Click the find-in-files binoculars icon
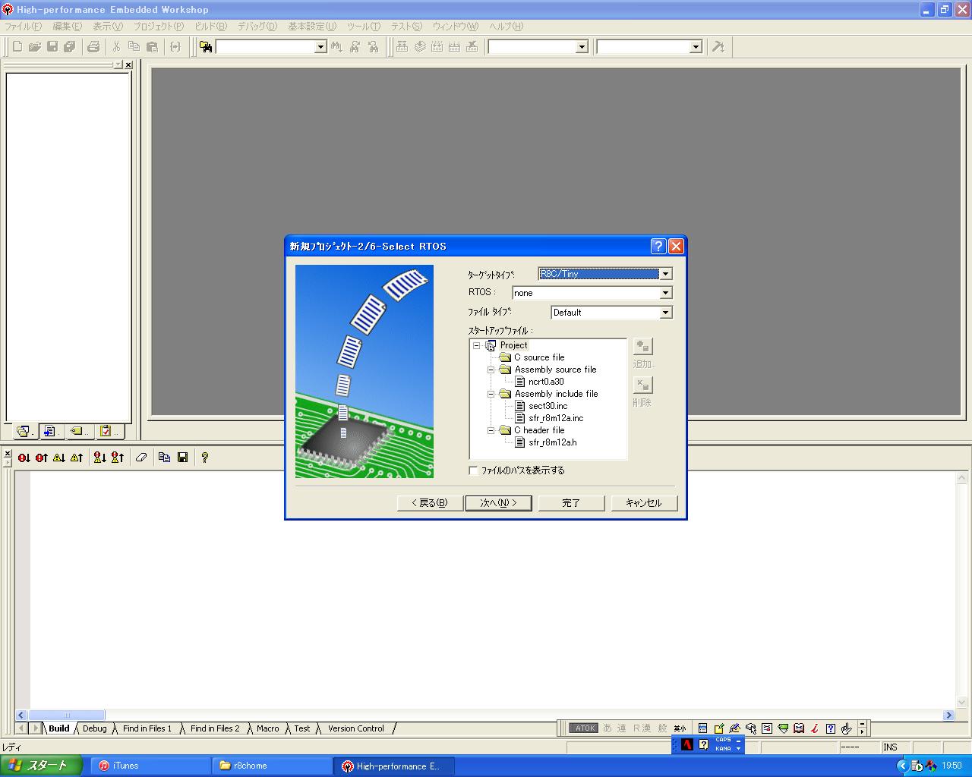This screenshot has height=777, width=972. 206,47
